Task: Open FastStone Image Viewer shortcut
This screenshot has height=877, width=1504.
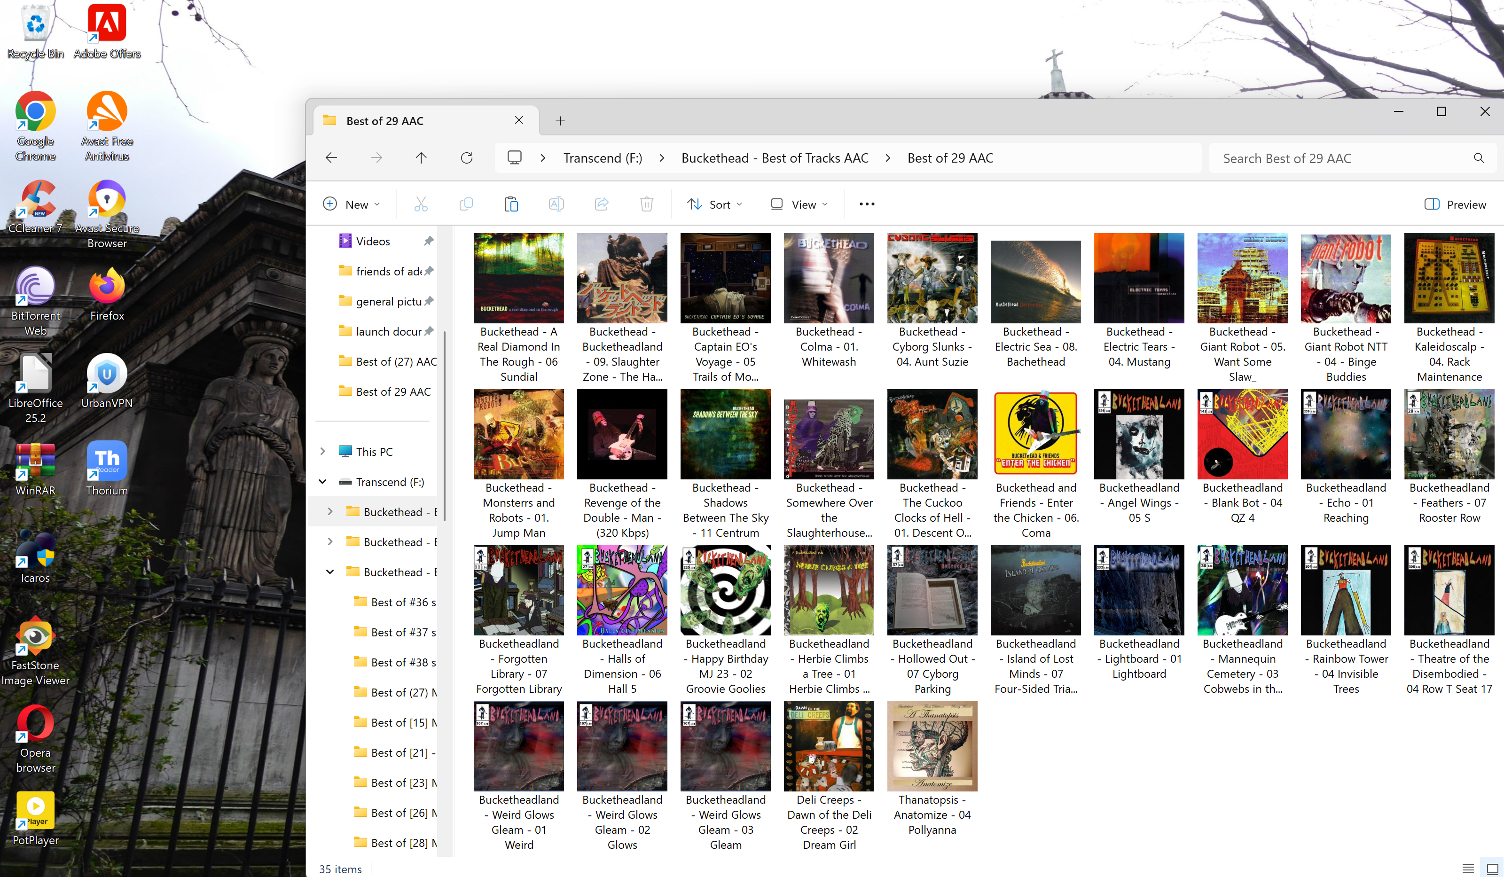Action: tap(35, 651)
